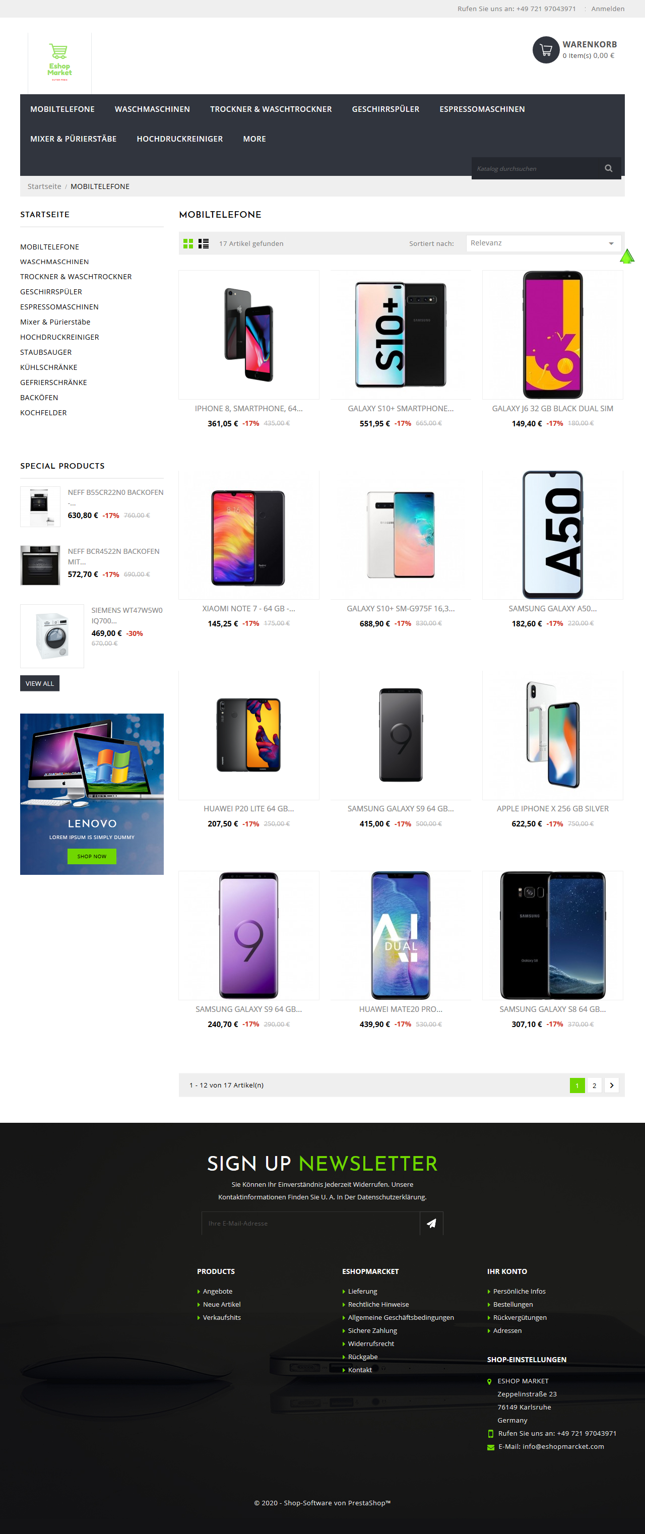Open the Relevanz sort dropdown
The image size is (645, 1534).
(543, 243)
